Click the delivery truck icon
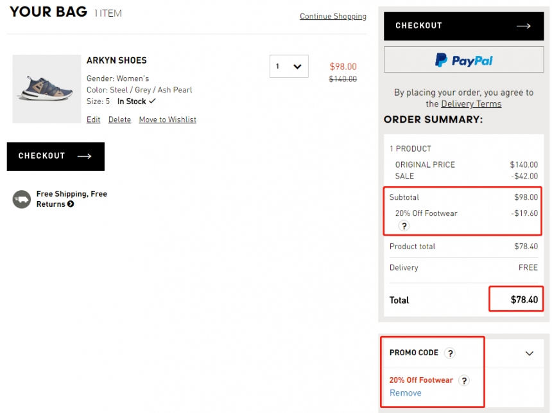This screenshot has width=552, height=413. click(22, 200)
